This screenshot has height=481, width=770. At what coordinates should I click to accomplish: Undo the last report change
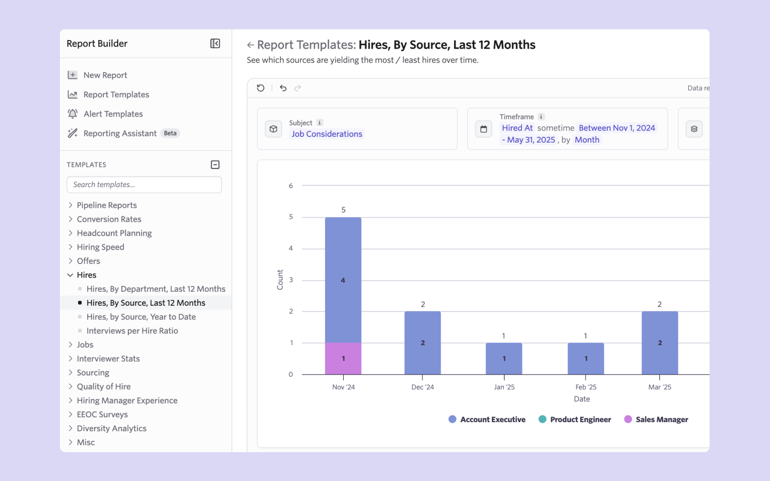(x=283, y=88)
